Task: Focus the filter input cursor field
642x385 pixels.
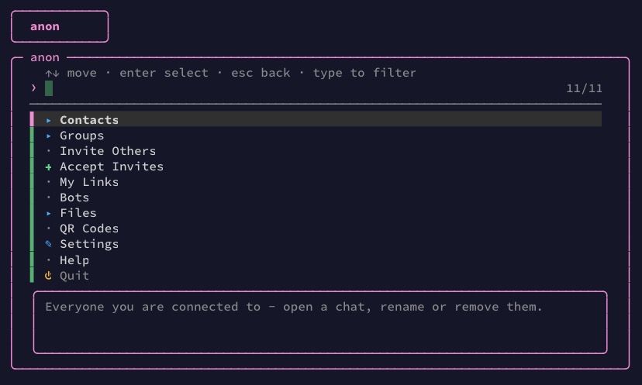Action: coord(49,88)
